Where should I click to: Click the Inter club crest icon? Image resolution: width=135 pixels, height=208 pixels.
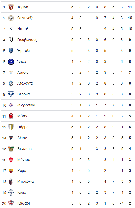[x=11, y=61]
